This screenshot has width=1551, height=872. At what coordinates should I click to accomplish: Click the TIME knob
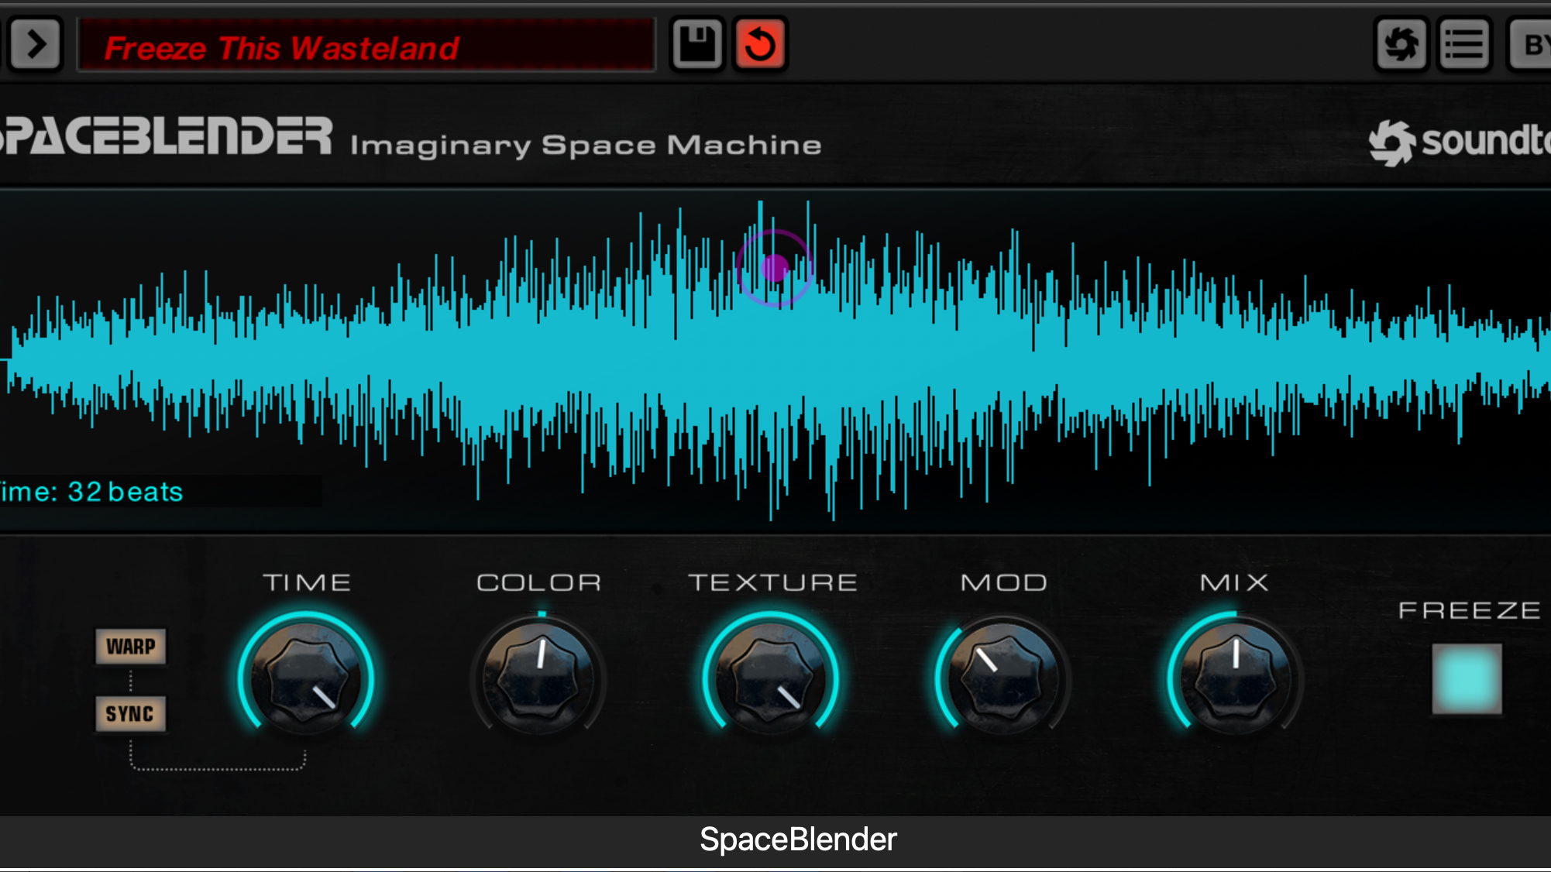(x=307, y=678)
